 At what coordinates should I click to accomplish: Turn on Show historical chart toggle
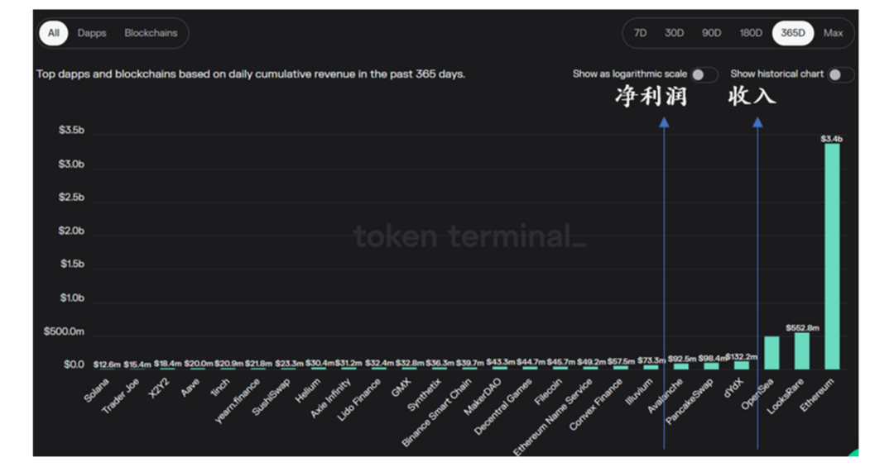pyautogui.click(x=842, y=74)
